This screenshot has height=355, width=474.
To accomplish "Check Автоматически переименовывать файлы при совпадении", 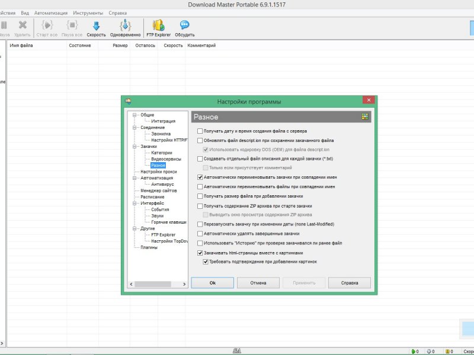I will point(200,186).
